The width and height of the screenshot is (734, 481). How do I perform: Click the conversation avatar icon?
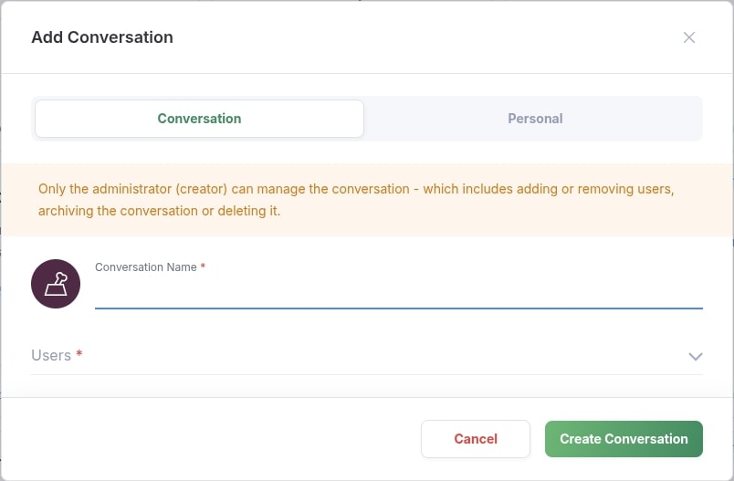56,284
